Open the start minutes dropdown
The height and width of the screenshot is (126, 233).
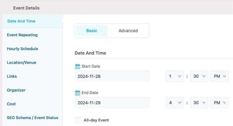199,76
